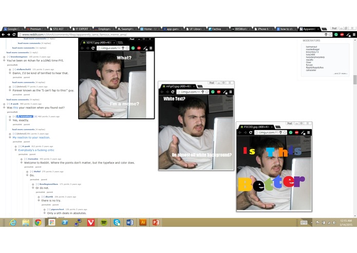This screenshot has width=357, height=253.
Task: Open the hamburger menu in the mFgiO.jpg window
Action: click(231, 92)
